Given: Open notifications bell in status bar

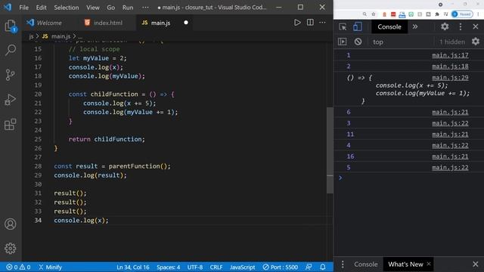Looking at the screenshot, I should click(x=323, y=267).
